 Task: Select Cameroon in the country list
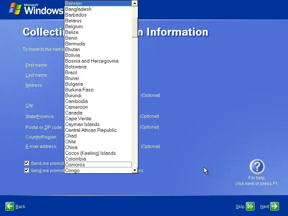coord(98,107)
